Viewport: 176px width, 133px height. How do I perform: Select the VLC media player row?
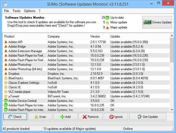[86, 92]
